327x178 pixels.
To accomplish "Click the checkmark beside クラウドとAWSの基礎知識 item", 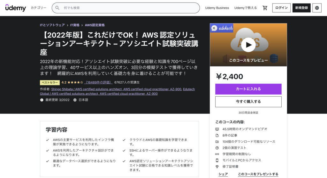I will [x=124, y=140].
